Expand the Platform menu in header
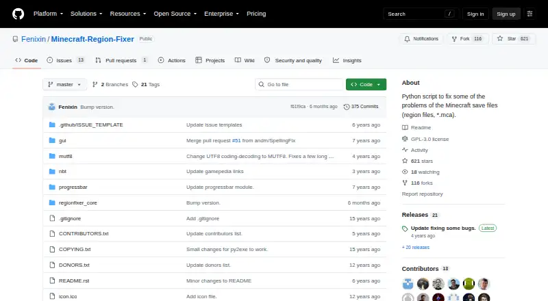548x301 pixels. [48, 14]
